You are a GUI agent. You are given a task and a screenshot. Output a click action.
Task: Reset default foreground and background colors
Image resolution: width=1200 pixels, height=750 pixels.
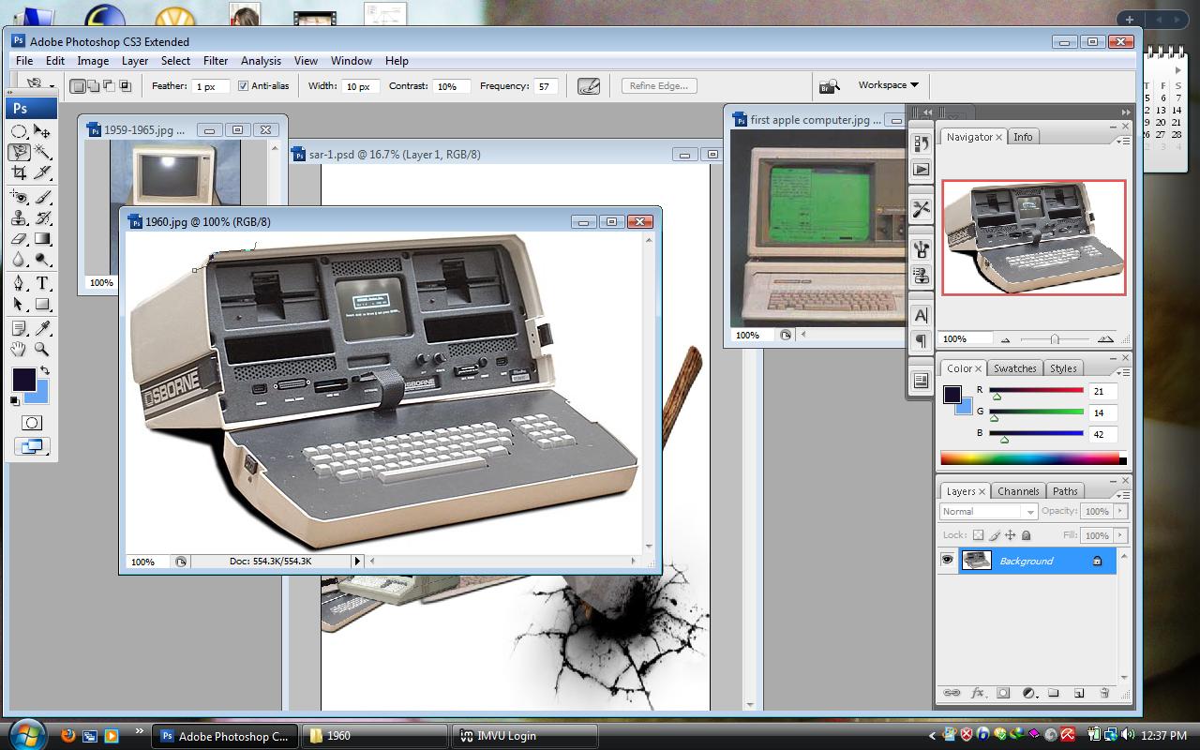point(15,401)
